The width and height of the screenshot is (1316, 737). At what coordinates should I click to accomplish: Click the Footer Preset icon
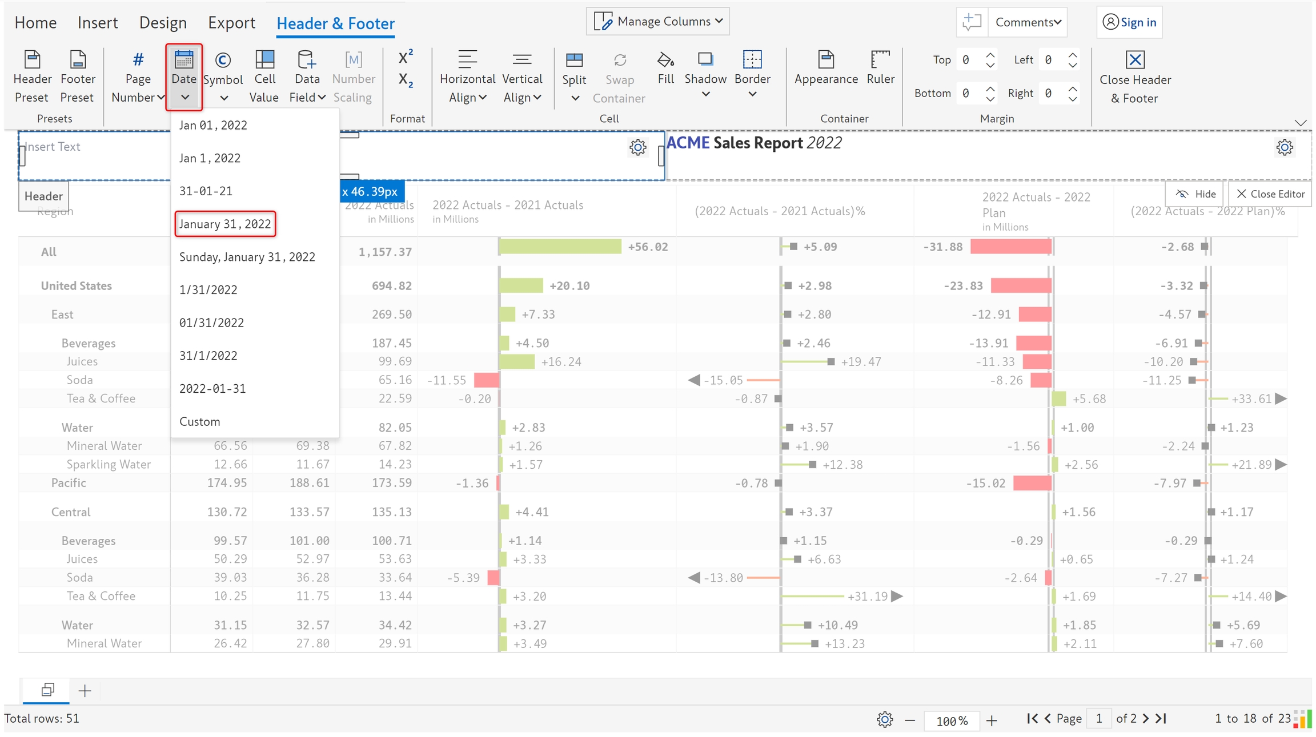coord(77,59)
